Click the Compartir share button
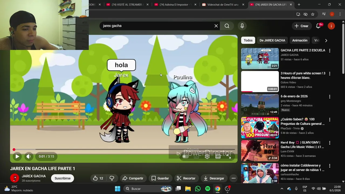This screenshot has height=194, width=345. pyautogui.click(x=133, y=178)
